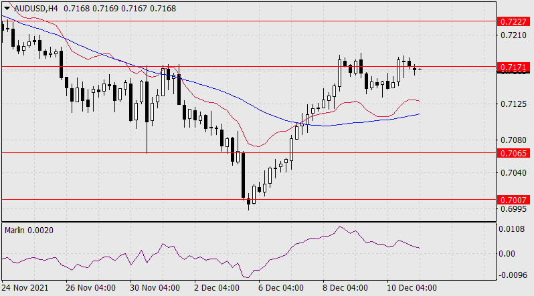
Task: Click the 30 Nov 04:00 time label
Action: [x=155, y=288]
